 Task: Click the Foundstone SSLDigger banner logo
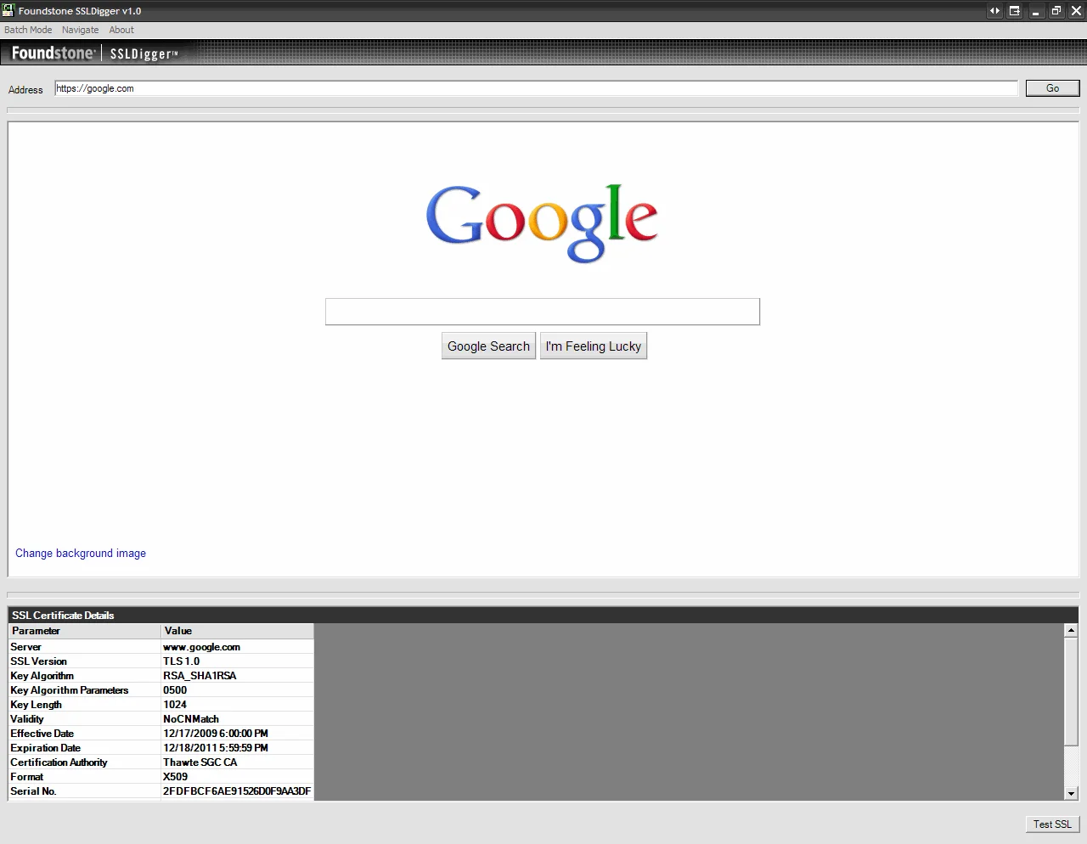pyautogui.click(x=95, y=53)
